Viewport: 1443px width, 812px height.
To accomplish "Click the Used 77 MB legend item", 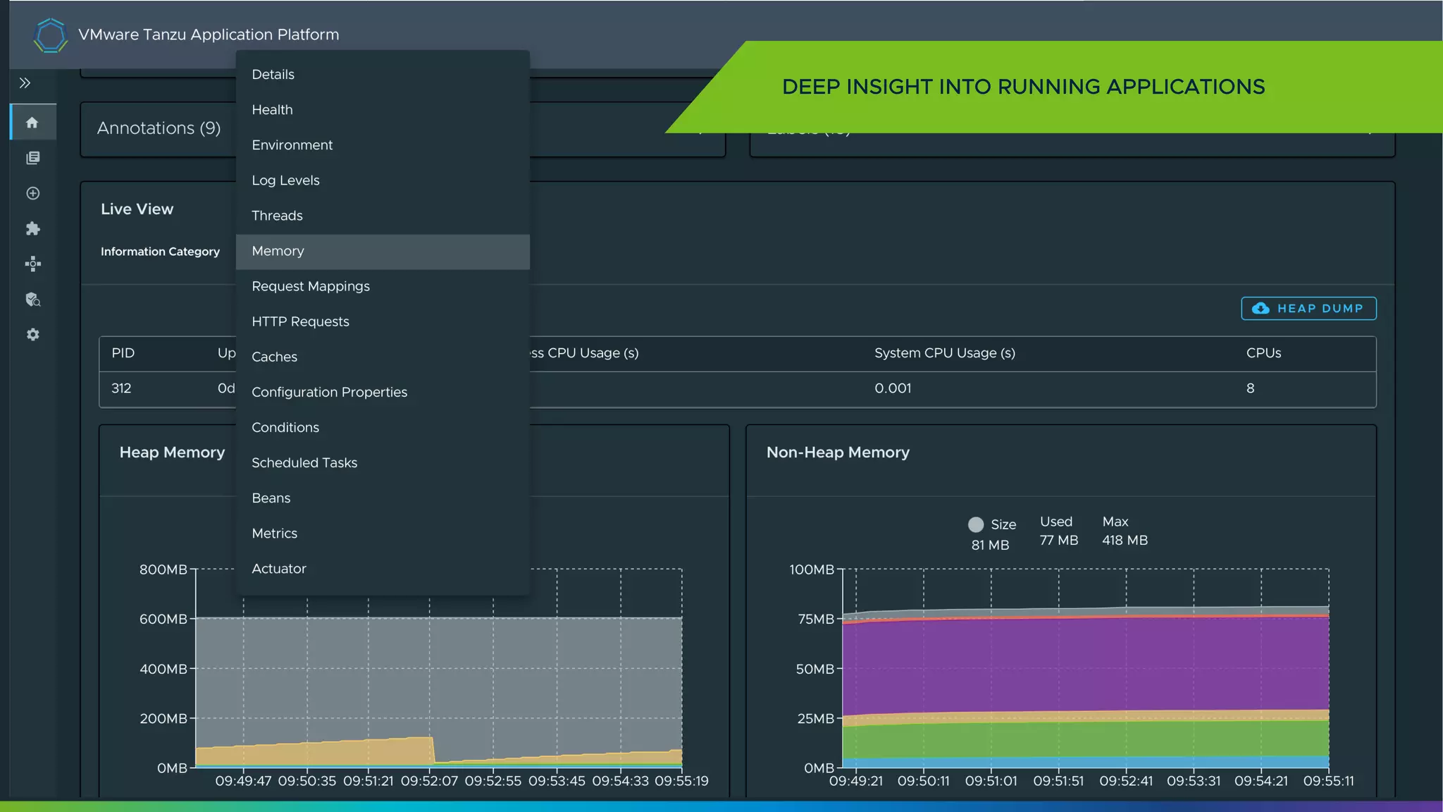I will [1058, 531].
